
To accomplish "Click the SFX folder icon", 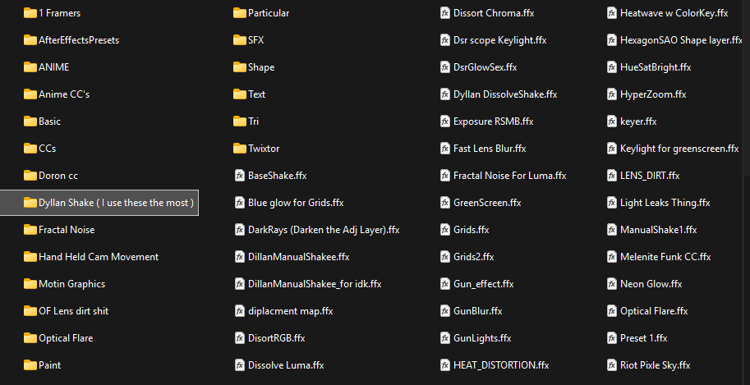I will tap(240, 40).
